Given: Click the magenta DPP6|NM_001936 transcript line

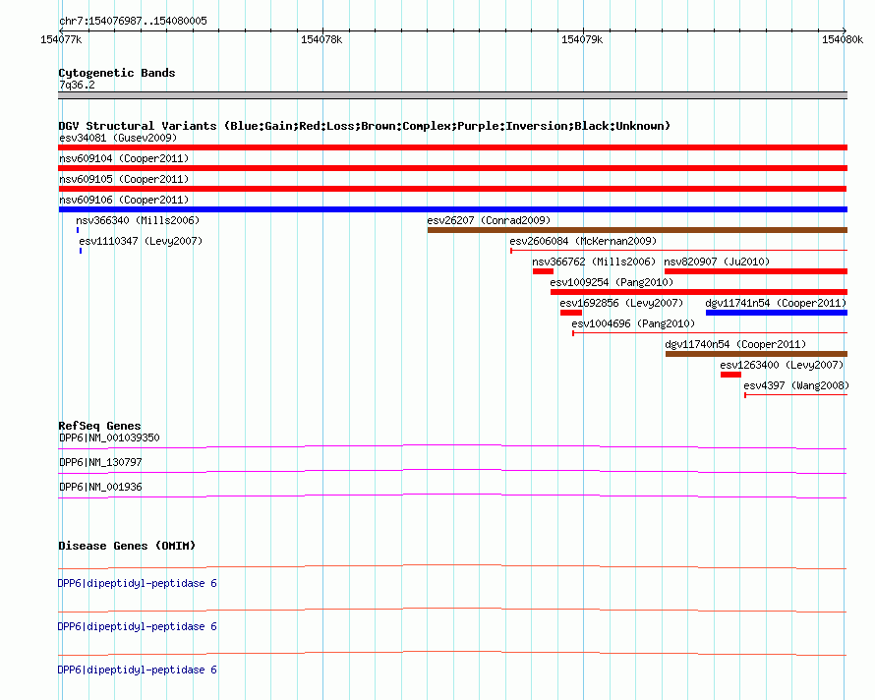Looking at the screenshot, I should 452,496.
